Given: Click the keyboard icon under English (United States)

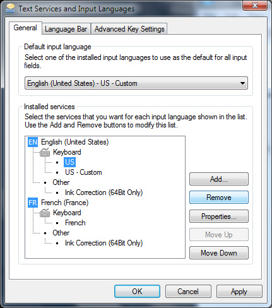Looking at the screenshot, I should pyautogui.click(x=45, y=152).
